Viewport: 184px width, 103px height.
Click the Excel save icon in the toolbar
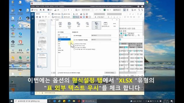pyautogui.click(x=105, y=10)
